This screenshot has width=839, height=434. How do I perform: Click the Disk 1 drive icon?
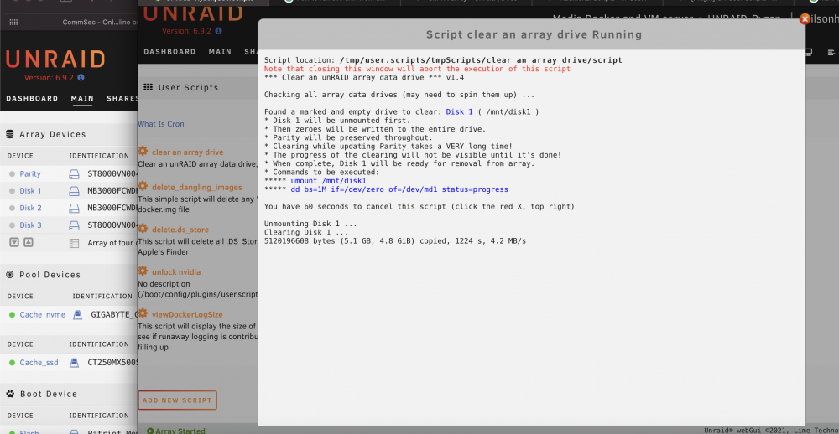(x=74, y=191)
